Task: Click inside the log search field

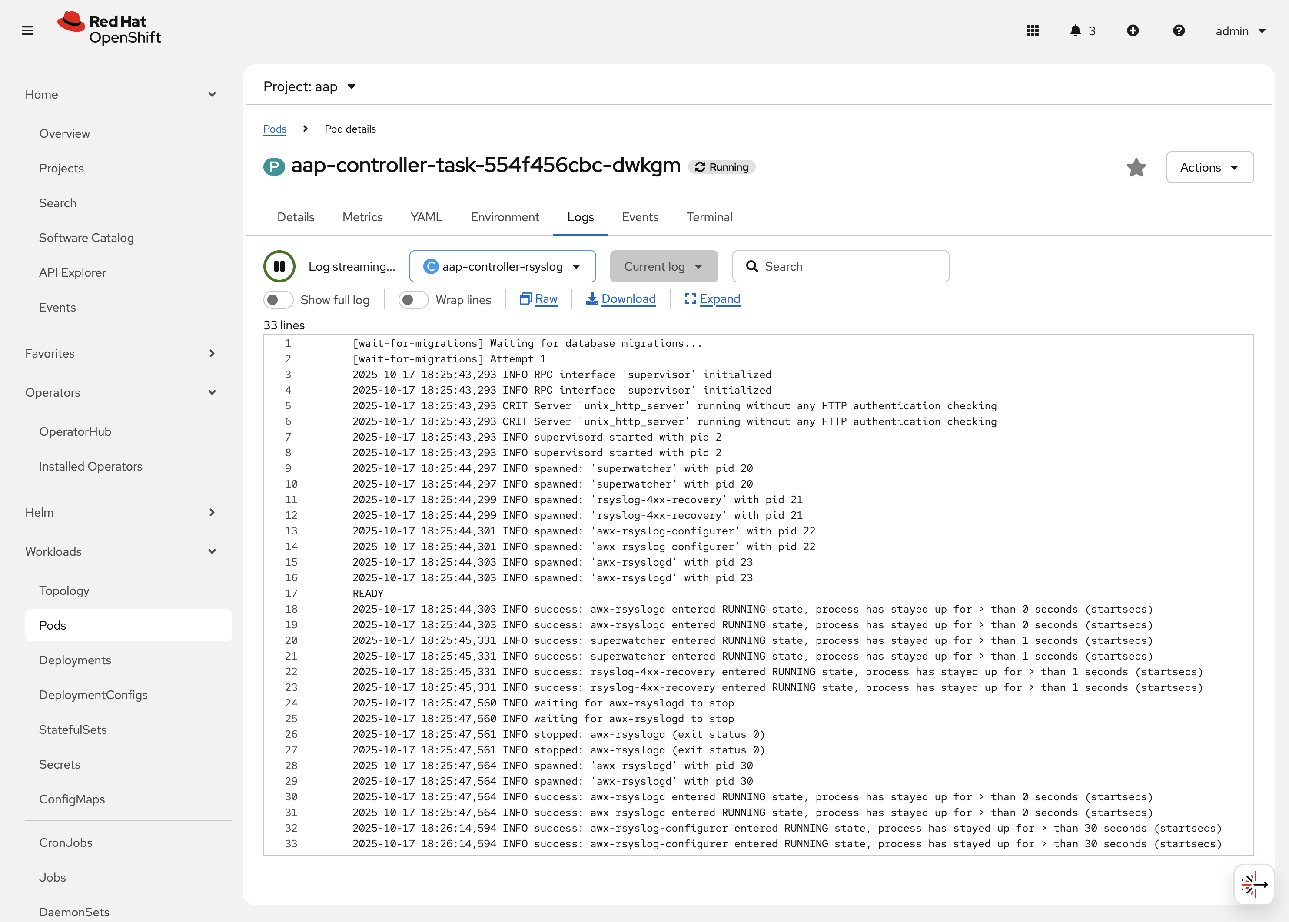Action: 841,266
